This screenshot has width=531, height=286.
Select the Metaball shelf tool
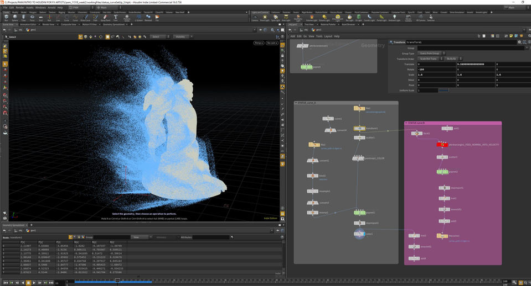(x=148, y=18)
